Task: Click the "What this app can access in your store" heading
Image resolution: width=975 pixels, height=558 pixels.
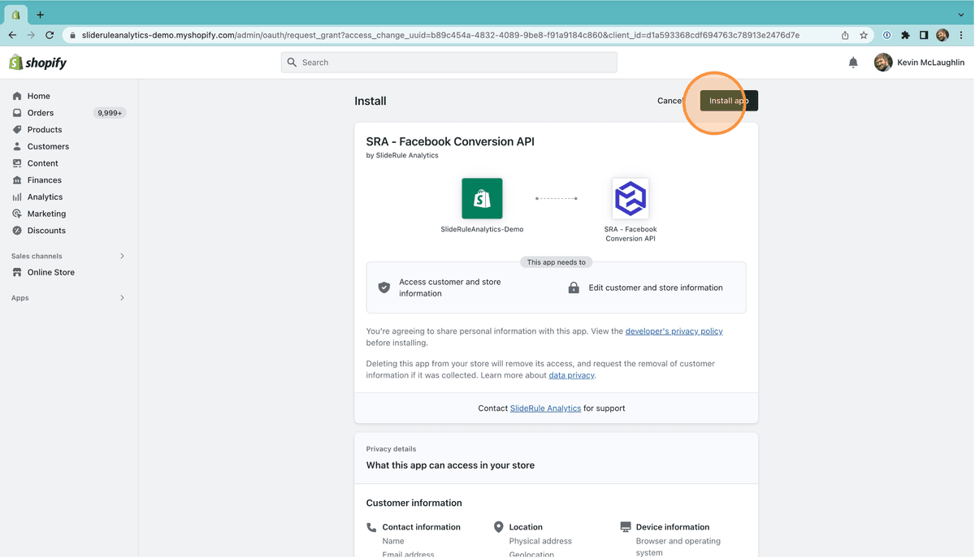Action: (450, 465)
